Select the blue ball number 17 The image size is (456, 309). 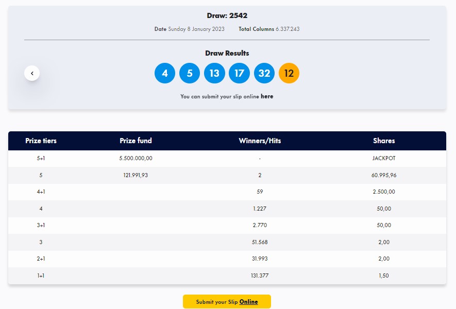pos(240,73)
